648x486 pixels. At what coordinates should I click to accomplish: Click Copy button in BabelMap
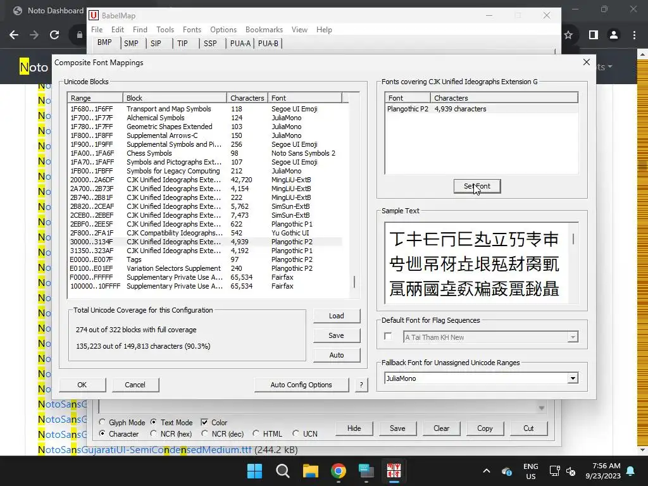[x=485, y=428]
